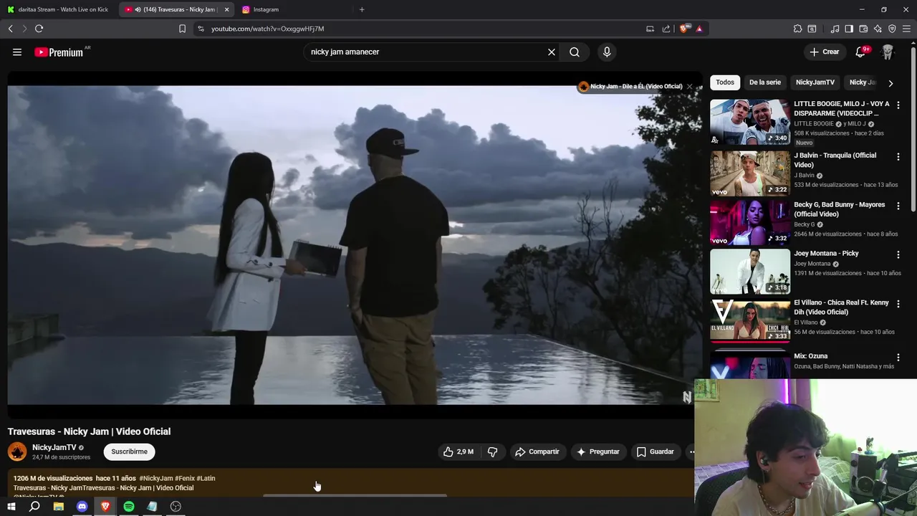Viewport: 917px width, 516px height.
Task: Open the media control music note icon
Action: point(835,29)
